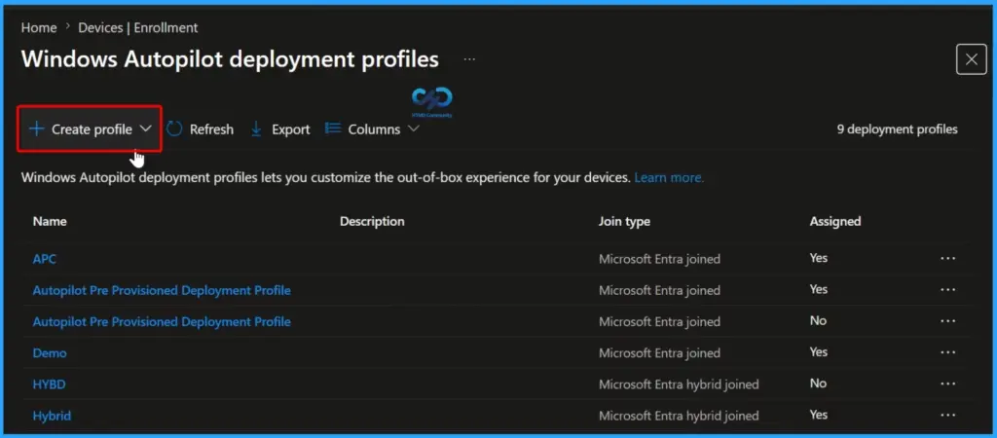Go to Home breadcrumb
Viewport: 997px width, 438px height.
point(39,28)
